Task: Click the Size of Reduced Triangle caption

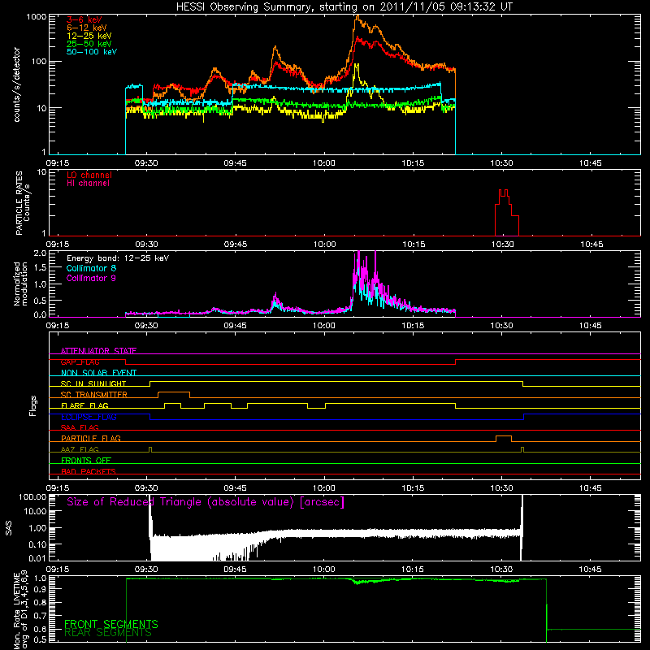Action: (206, 502)
